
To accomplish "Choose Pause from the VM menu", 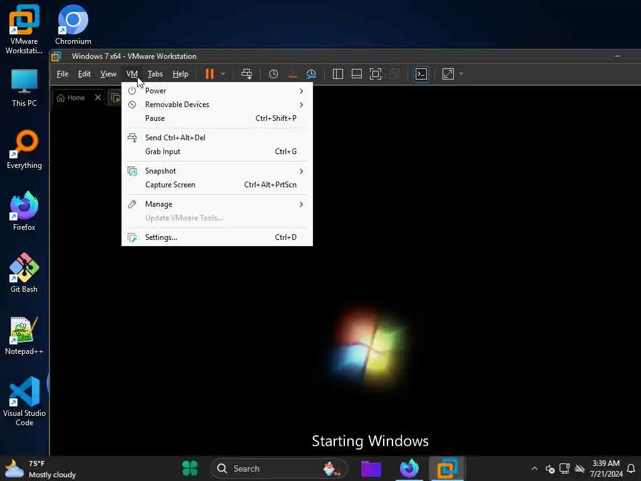I will click(x=217, y=118).
